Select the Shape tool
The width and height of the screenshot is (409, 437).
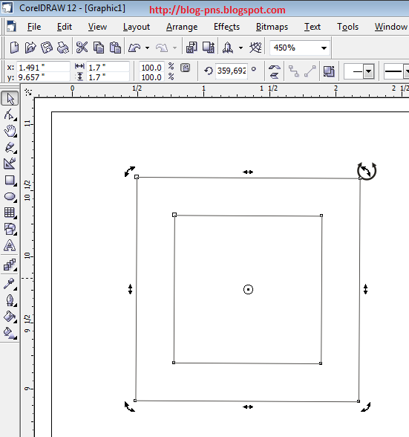pos(10,114)
